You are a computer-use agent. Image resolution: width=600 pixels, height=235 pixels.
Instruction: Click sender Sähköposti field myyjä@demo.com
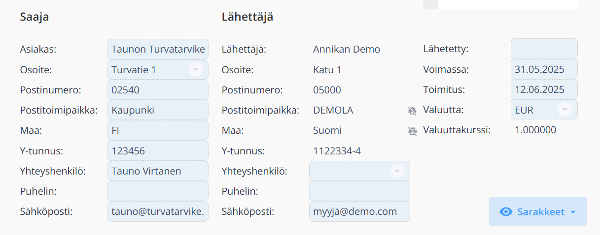359,211
